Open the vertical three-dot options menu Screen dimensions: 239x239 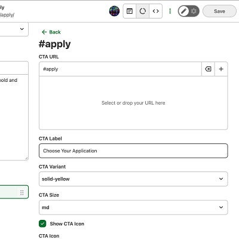tap(170, 11)
